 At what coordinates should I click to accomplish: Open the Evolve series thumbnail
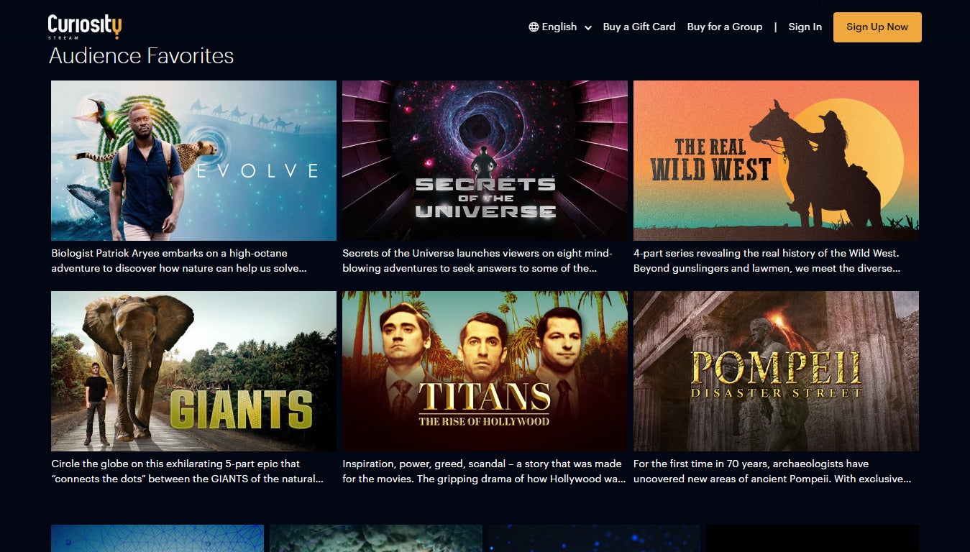point(193,160)
